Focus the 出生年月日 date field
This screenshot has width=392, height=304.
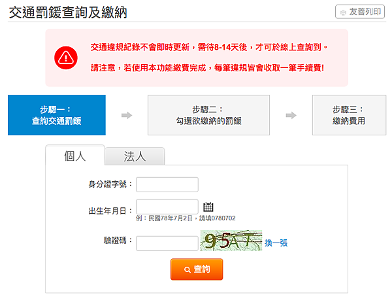pos(167,207)
